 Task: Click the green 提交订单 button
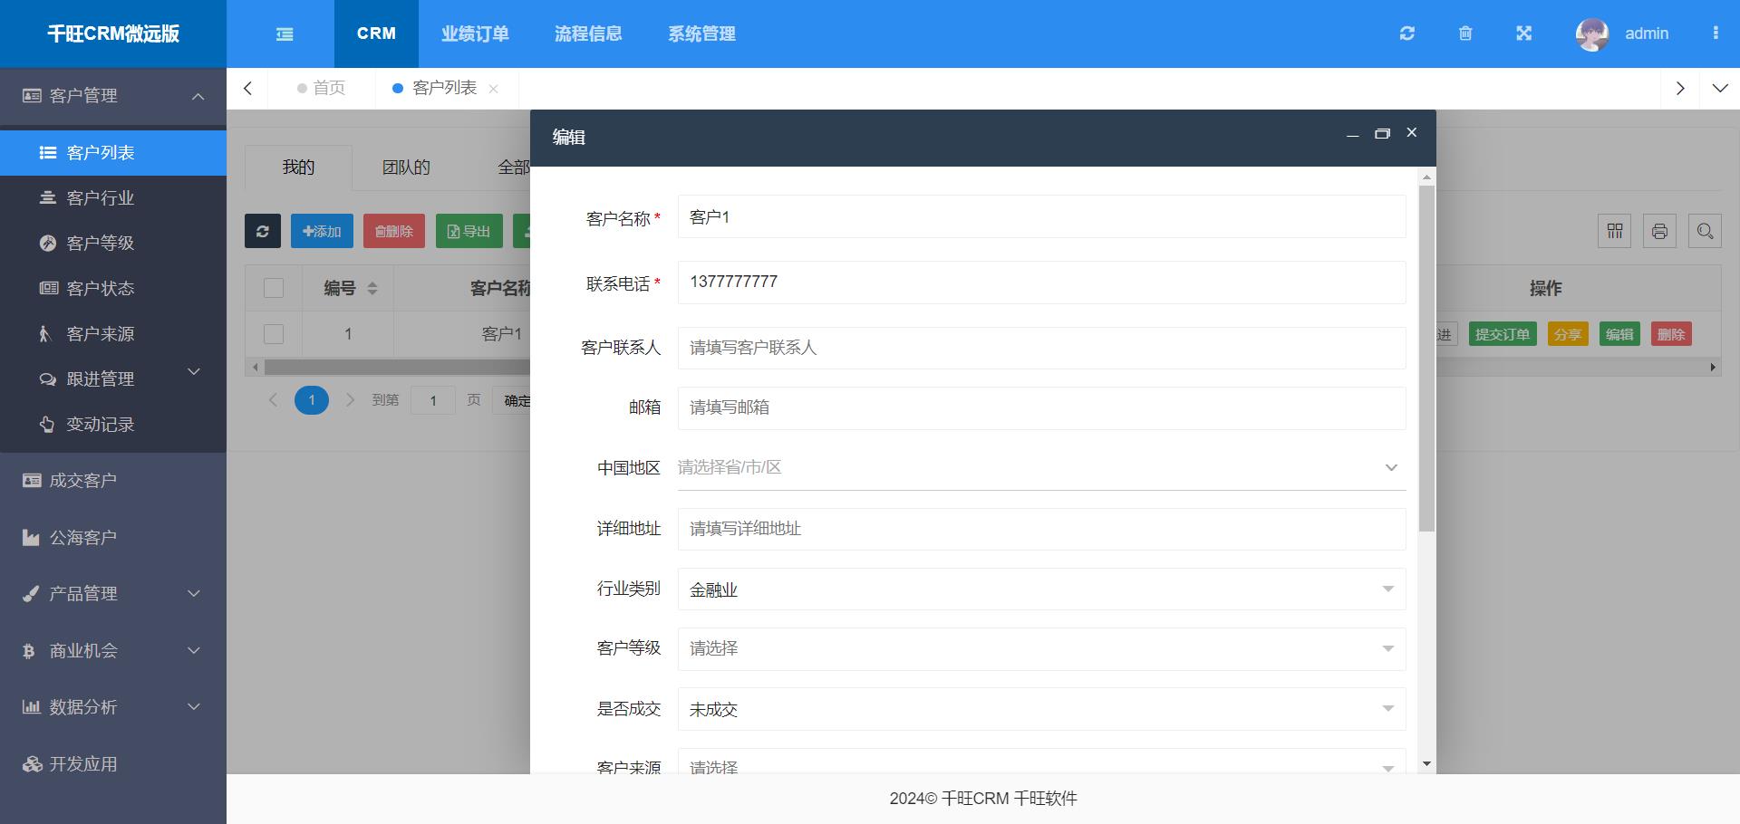pos(1502,334)
